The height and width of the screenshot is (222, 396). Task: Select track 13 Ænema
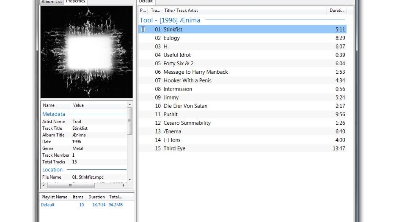click(242, 131)
